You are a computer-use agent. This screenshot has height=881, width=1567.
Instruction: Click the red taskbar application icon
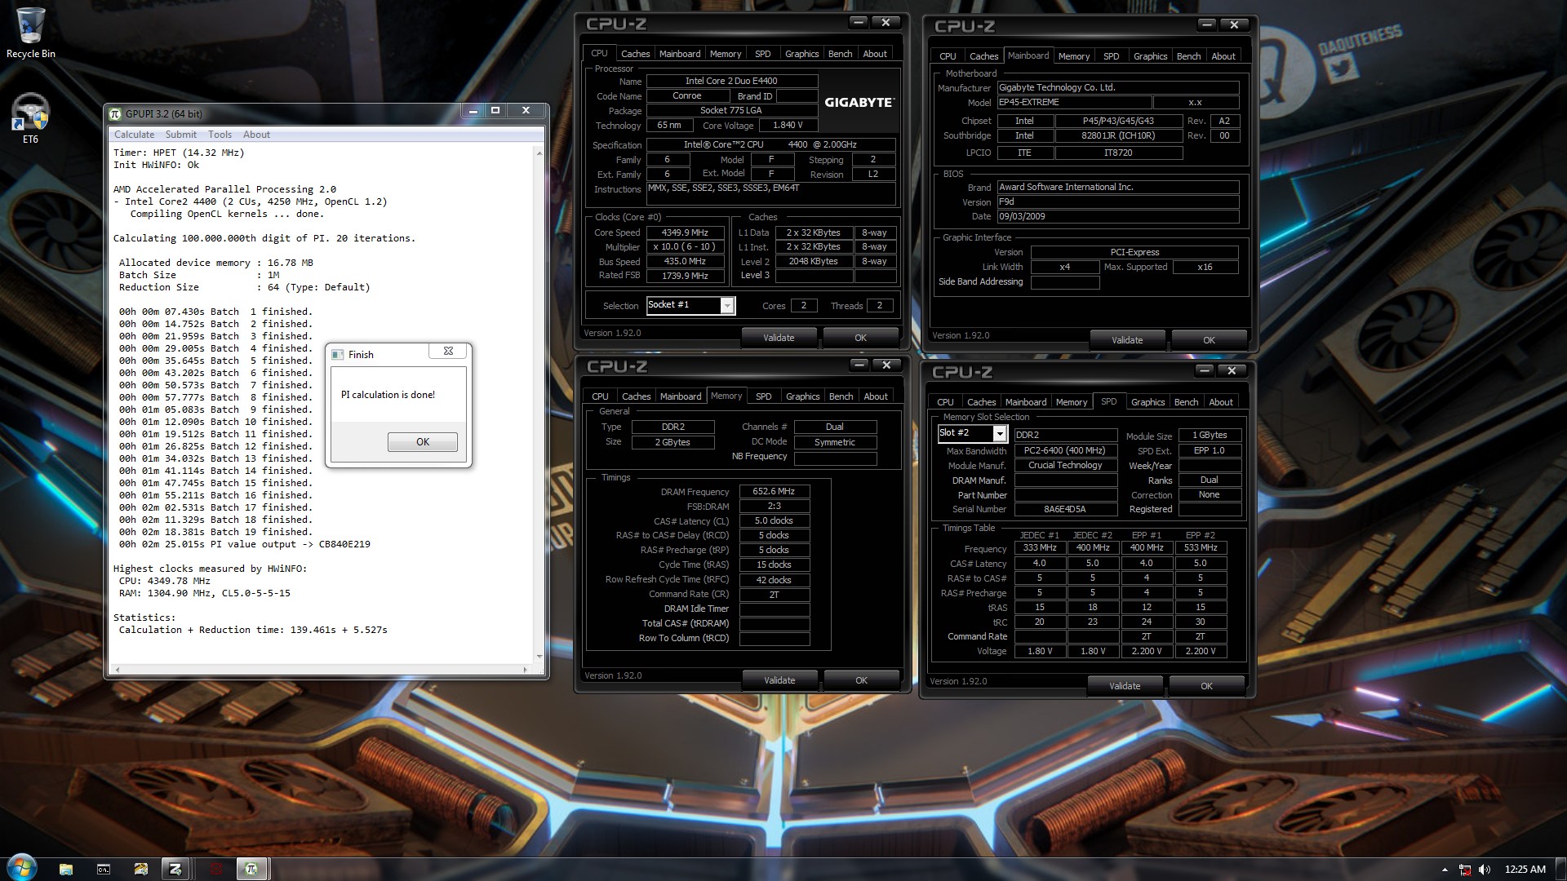tap(215, 869)
